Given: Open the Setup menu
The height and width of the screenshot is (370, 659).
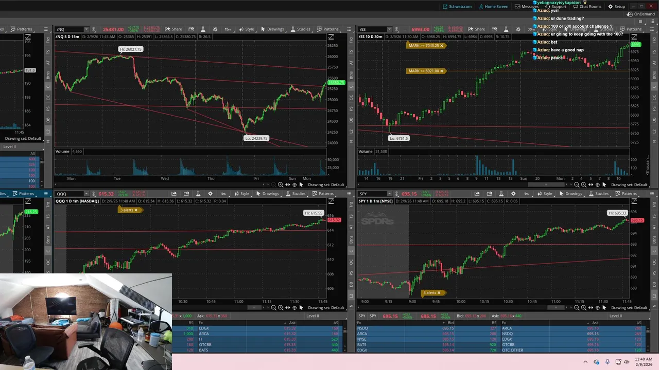Looking at the screenshot, I should pos(617,7).
